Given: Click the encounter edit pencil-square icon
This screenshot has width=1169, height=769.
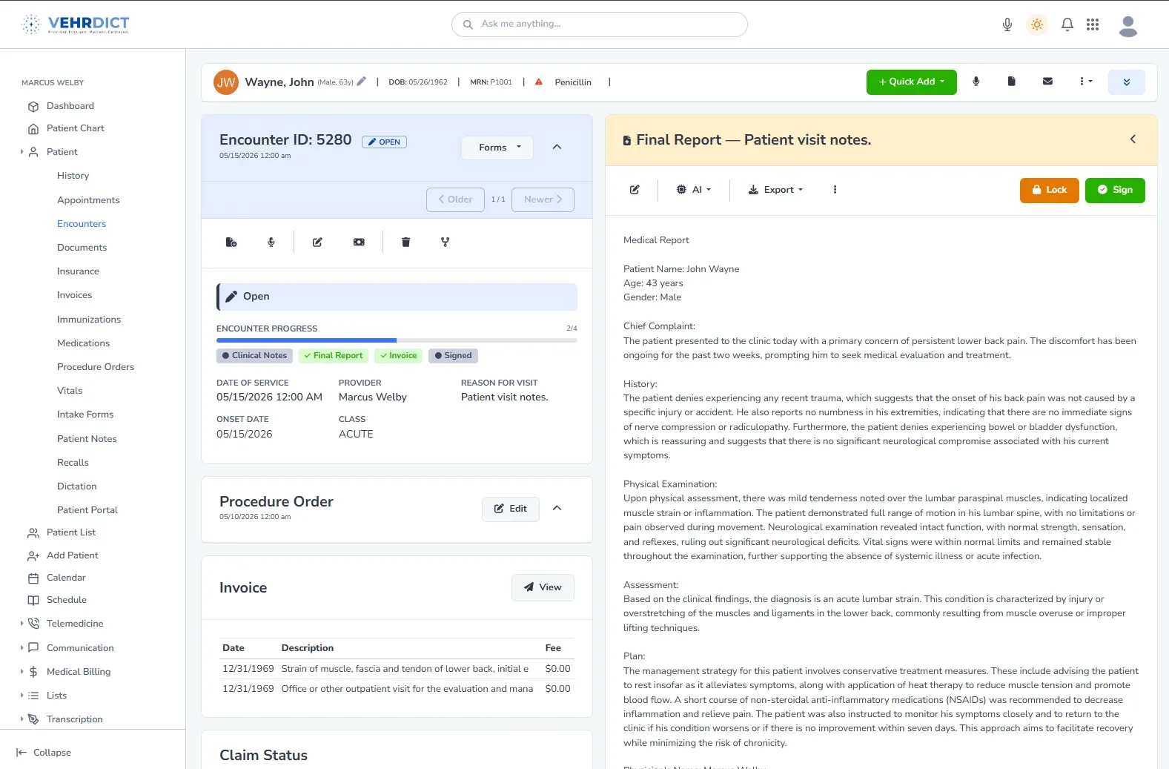Looking at the screenshot, I should [317, 242].
